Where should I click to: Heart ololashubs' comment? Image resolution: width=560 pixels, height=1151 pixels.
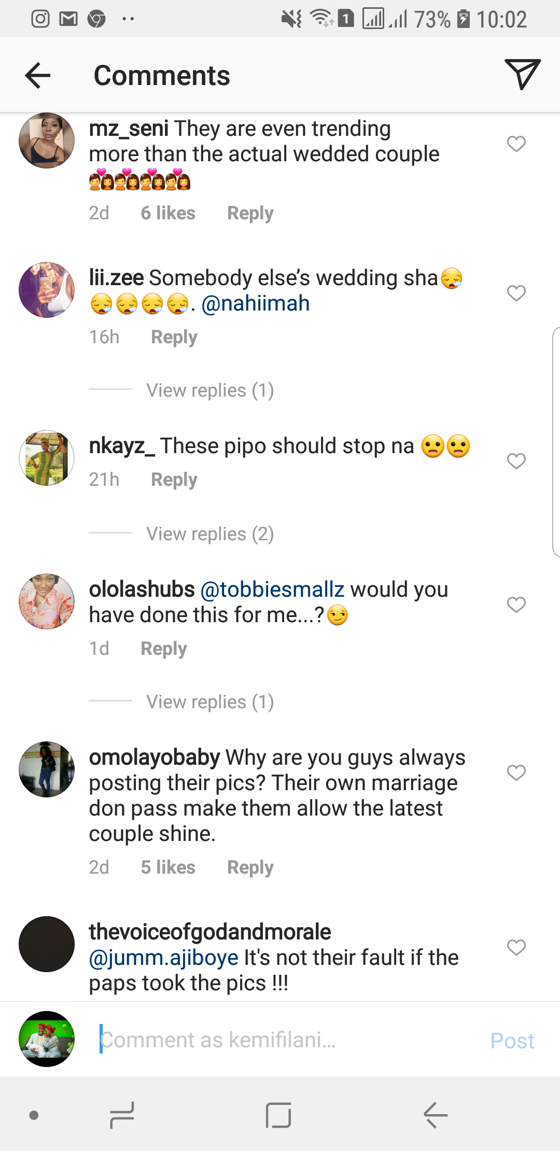[x=516, y=605]
